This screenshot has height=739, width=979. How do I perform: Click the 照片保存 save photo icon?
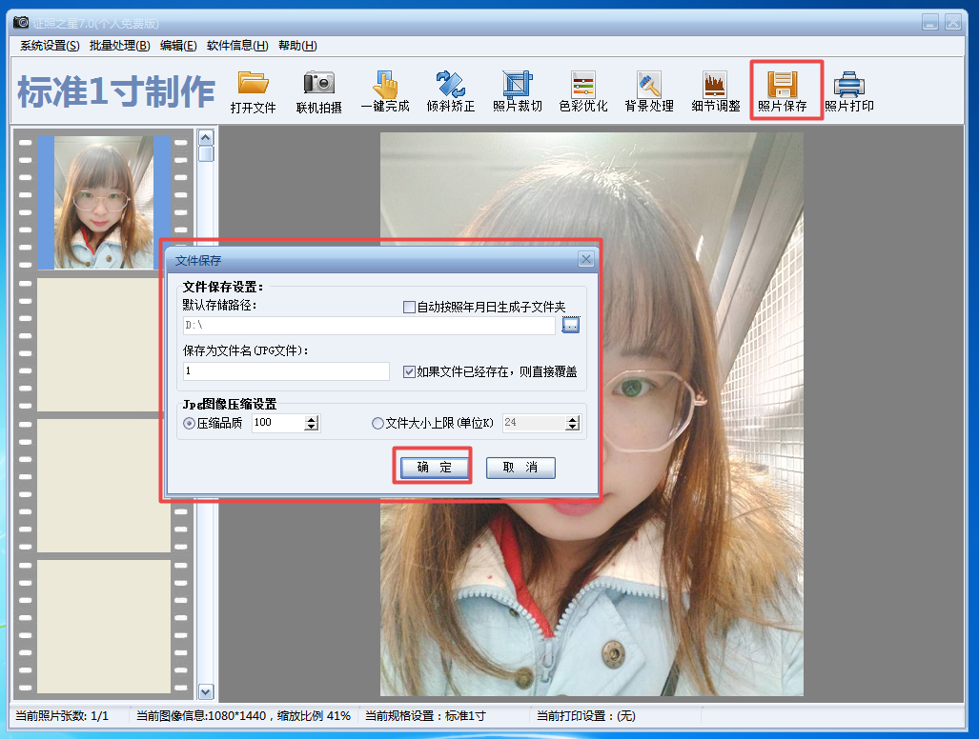coord(783,91)
